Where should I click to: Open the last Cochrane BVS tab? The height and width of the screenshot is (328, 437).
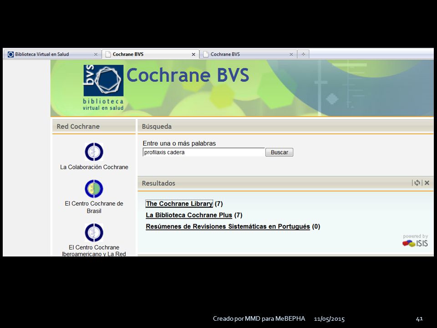pyautogui.click(x=248, y=54)
